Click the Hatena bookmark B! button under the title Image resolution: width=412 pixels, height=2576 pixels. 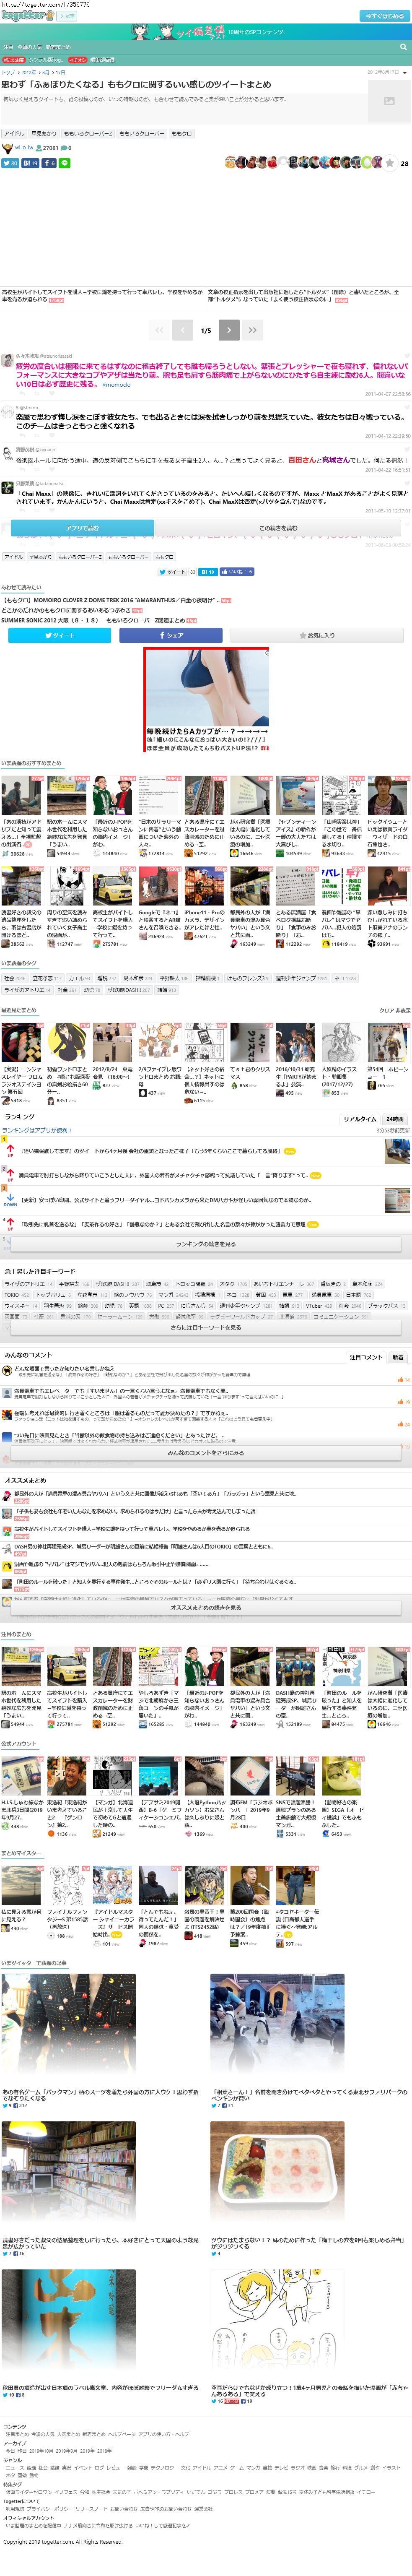coord(31,163)
